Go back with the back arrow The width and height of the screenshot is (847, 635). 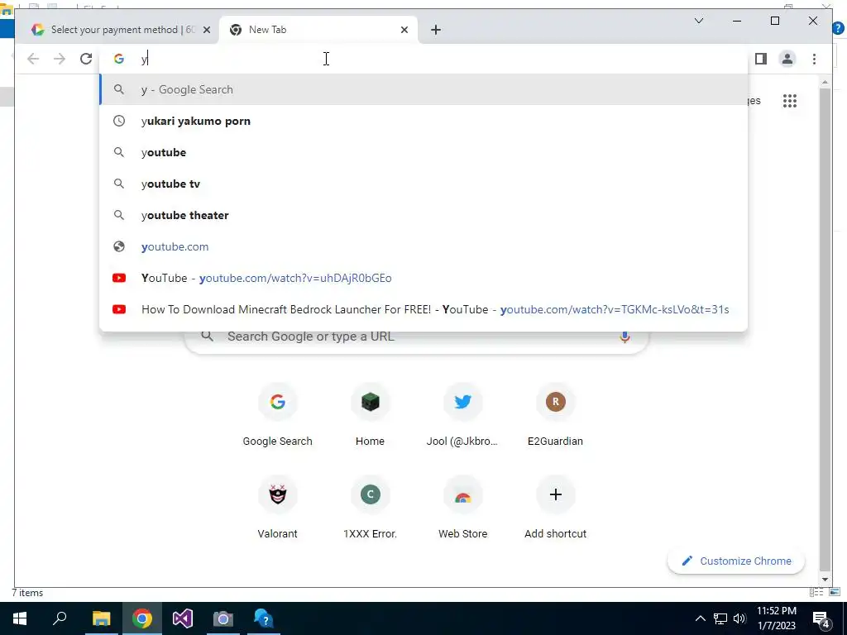click(x=33, y=59)
